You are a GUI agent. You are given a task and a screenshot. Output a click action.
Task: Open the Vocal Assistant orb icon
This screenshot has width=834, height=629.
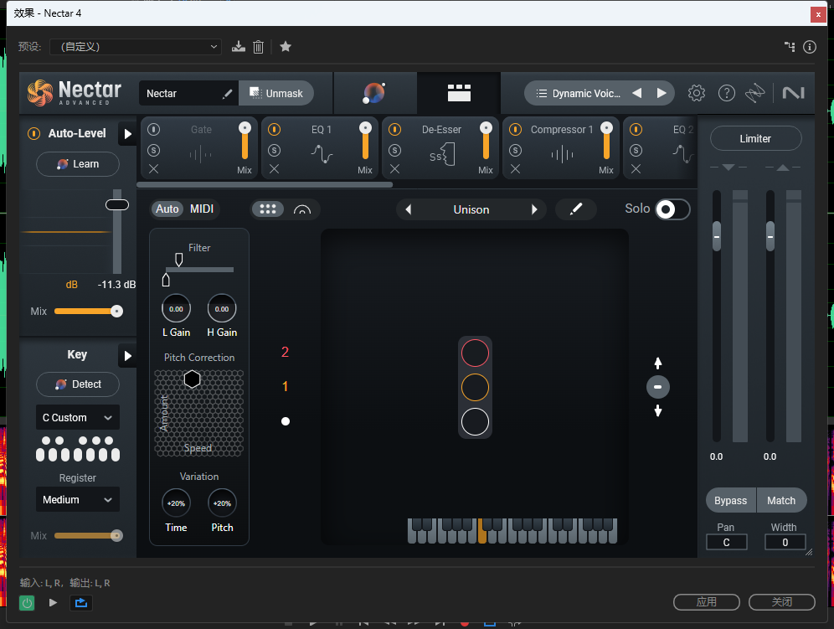374,93
